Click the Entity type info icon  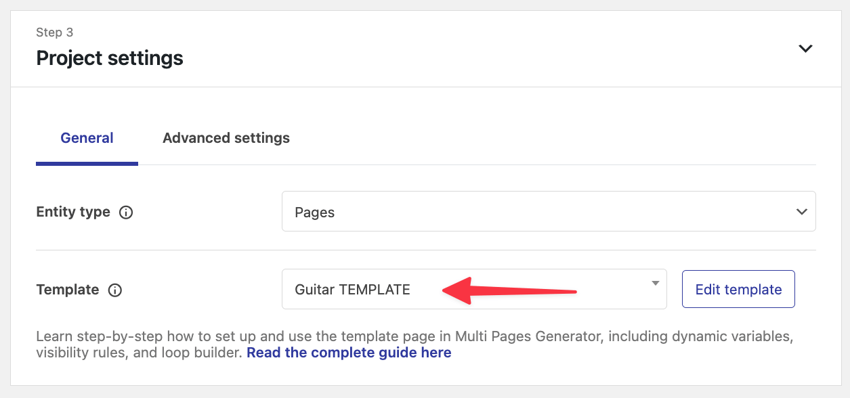tap(126, 212)
